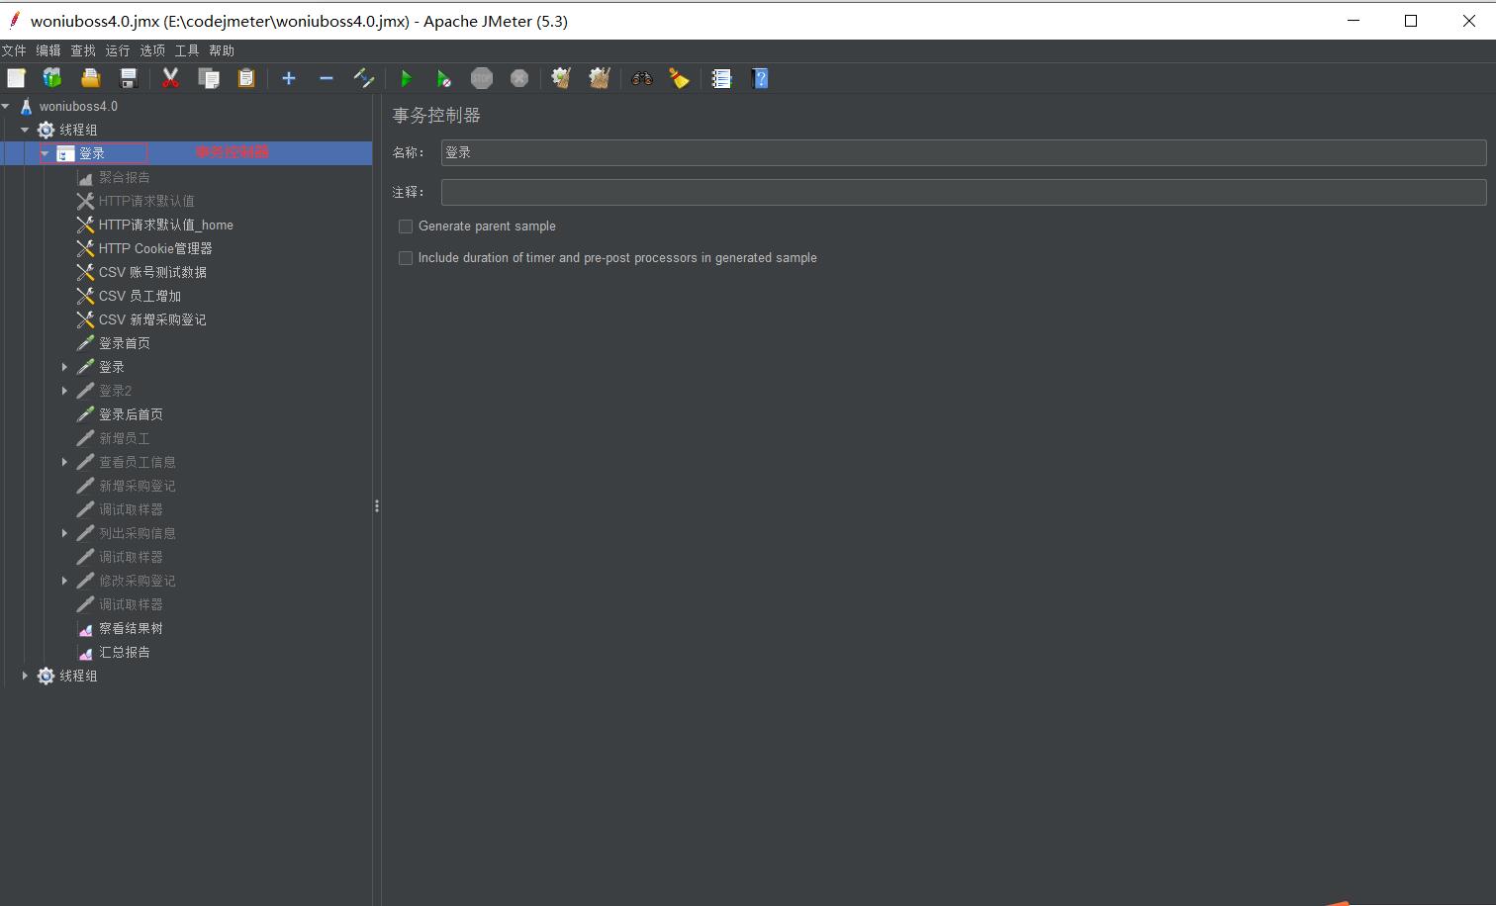This screenshot has height=906, width=1496.
Task: Select CSV 账号测试数据 item
Action: coord(152,272)
